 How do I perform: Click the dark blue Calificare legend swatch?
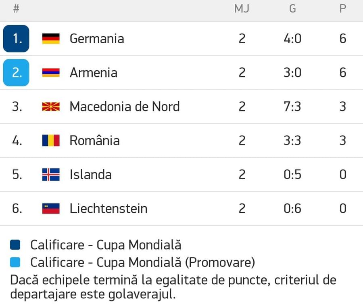[15, 245]
